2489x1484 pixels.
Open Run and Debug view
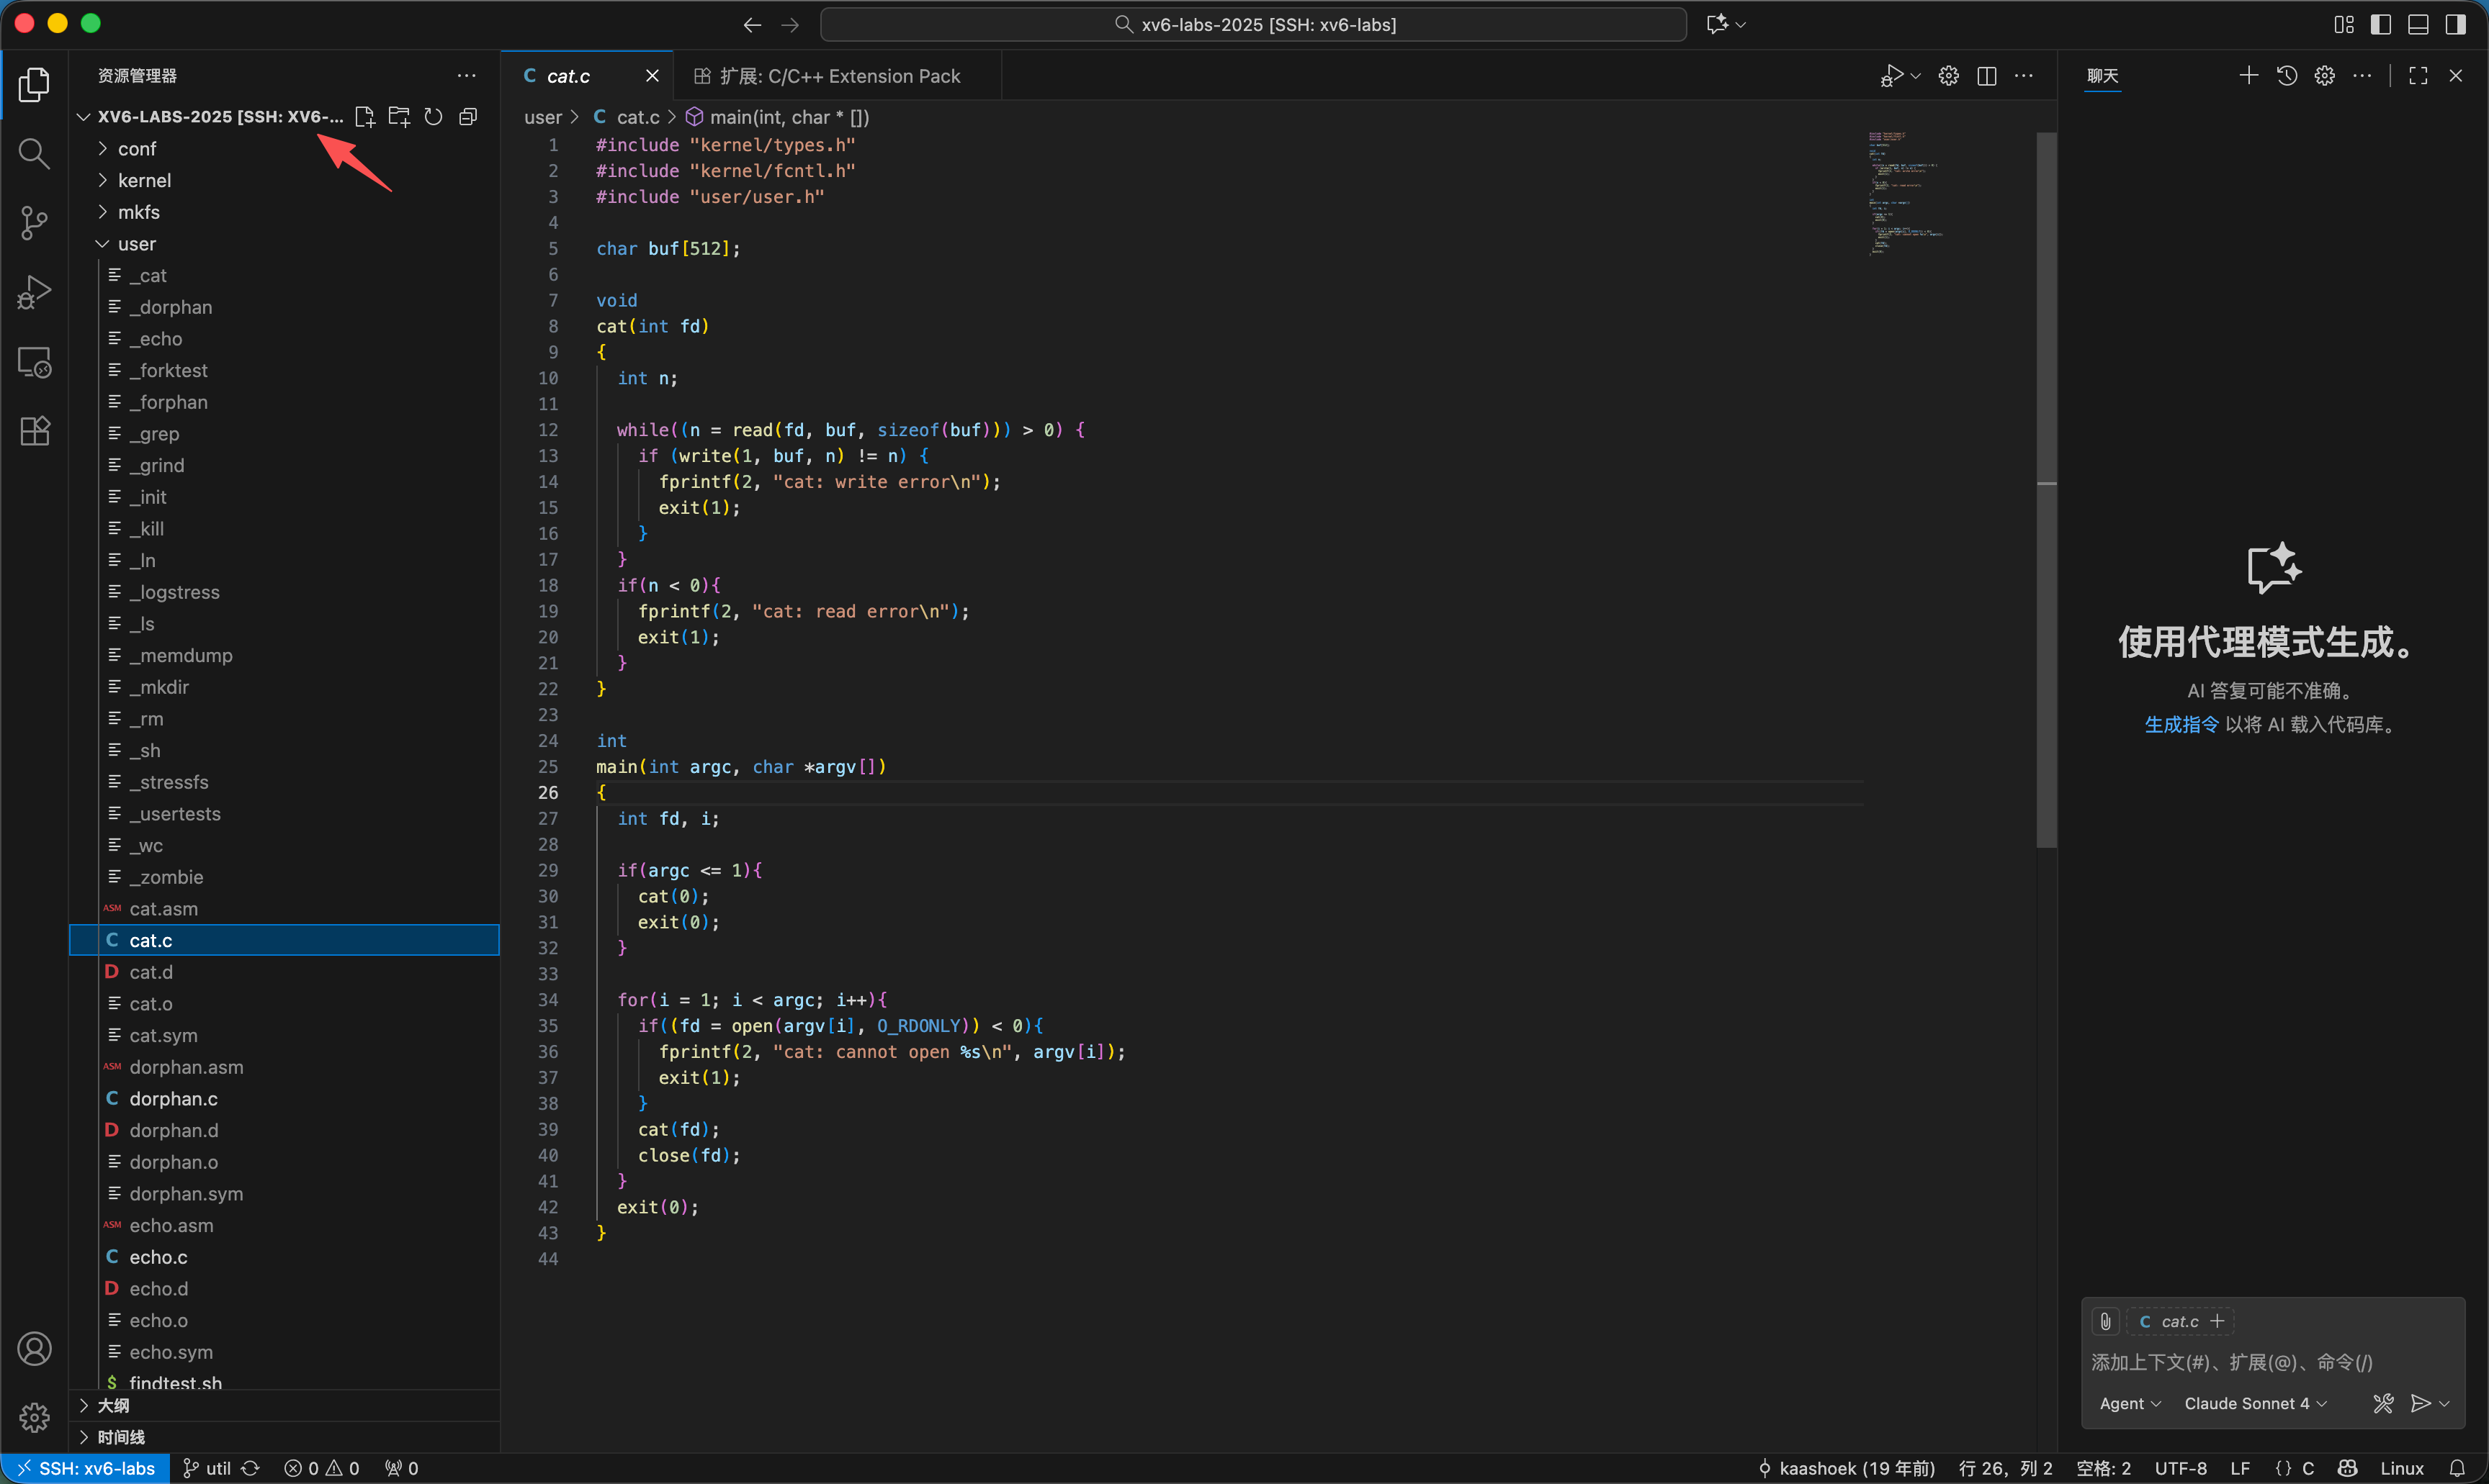(x=34, y=292)
